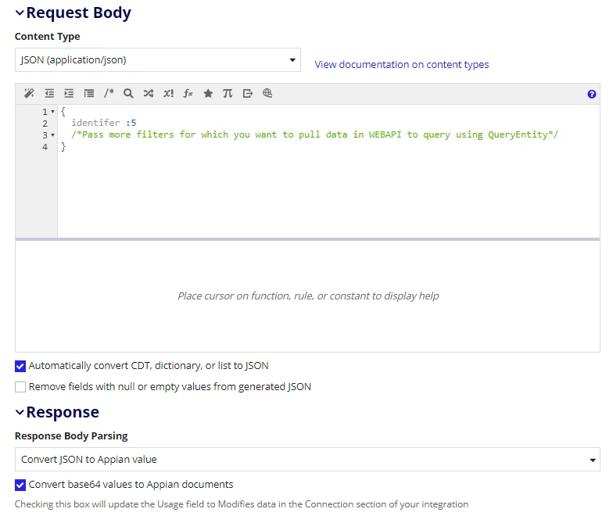Uncheck Automatically convert CDT to JSON
613x516 pixels.
coord(20,366)
